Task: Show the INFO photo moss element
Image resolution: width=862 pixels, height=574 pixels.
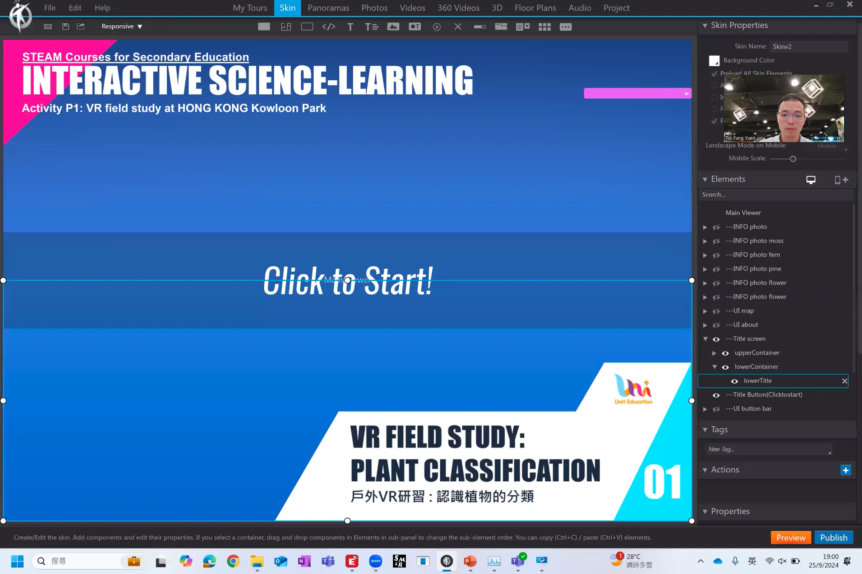Action: point(717,241)
